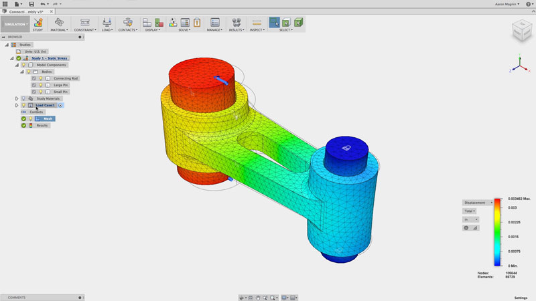Select the Constraint tool icon
The width and height of the screenshot is (536, 301).
(85, 23)
